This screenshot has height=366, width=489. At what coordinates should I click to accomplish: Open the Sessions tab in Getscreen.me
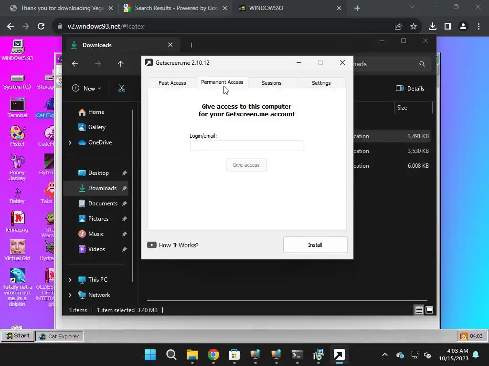point(272,83)
